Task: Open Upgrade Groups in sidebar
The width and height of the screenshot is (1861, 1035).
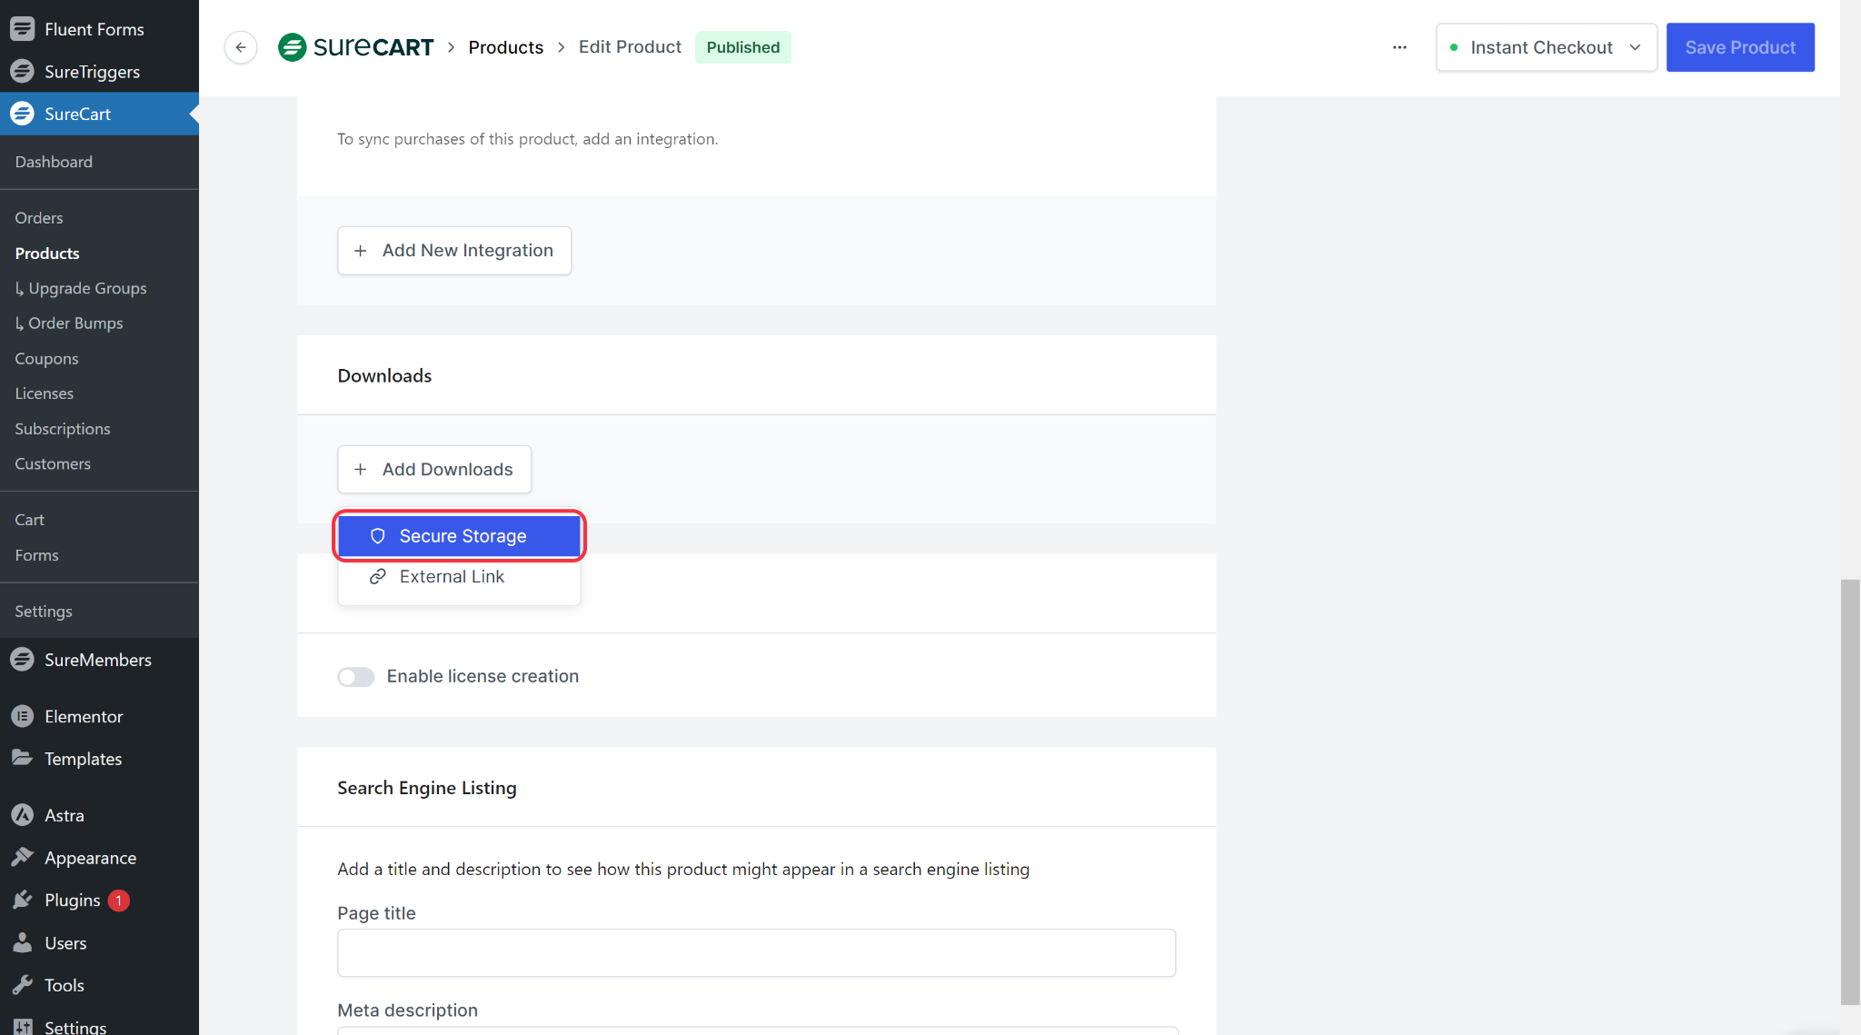Action: [86, 288]
